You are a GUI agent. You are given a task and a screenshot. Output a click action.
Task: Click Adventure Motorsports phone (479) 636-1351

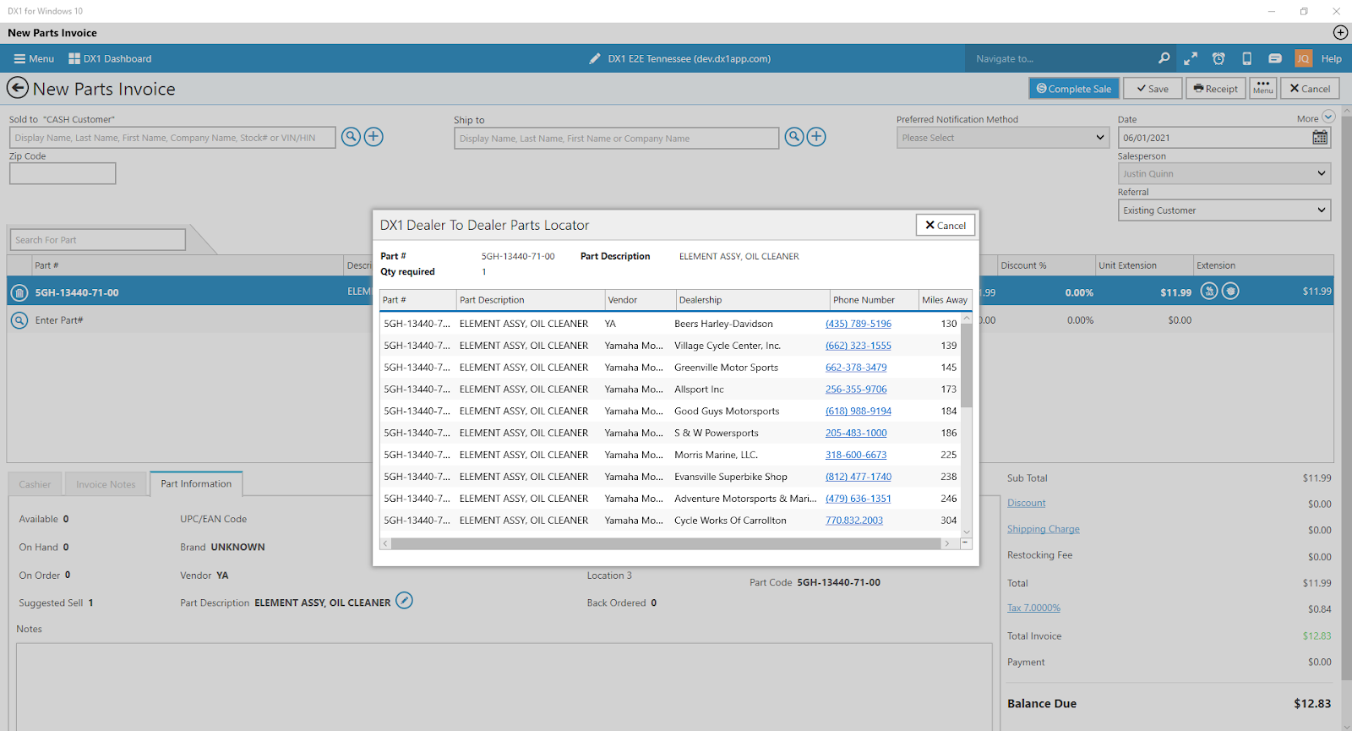pos(859,499)
